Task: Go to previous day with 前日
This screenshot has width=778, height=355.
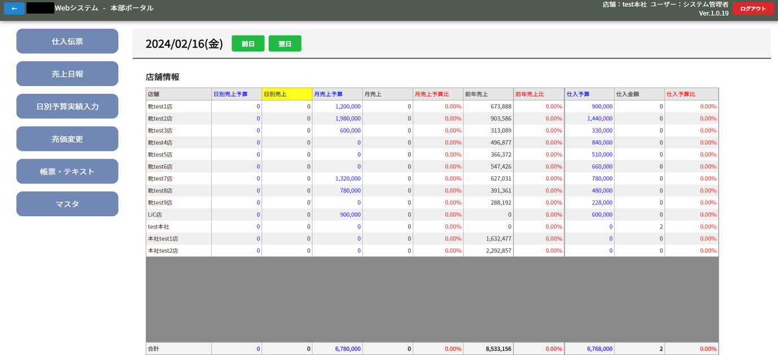Action: pyautogui.click(x=248, y=43)
